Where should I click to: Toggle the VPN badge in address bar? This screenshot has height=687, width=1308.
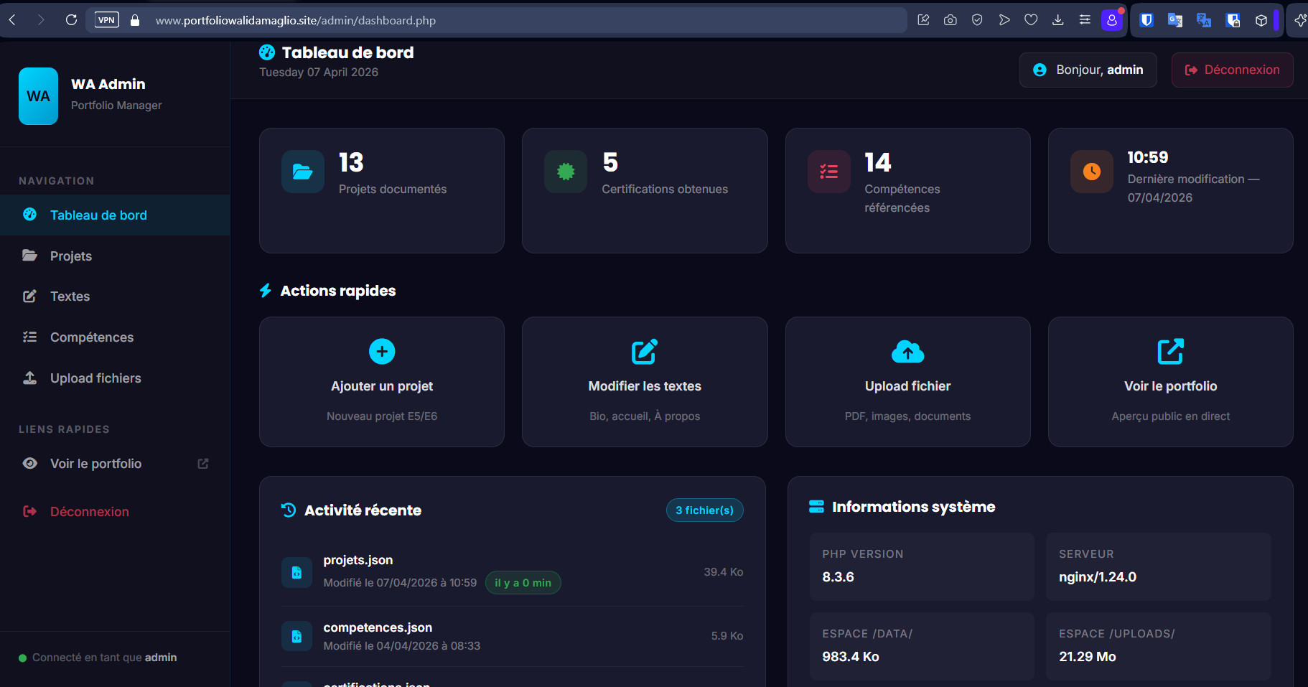click(107, 20)
